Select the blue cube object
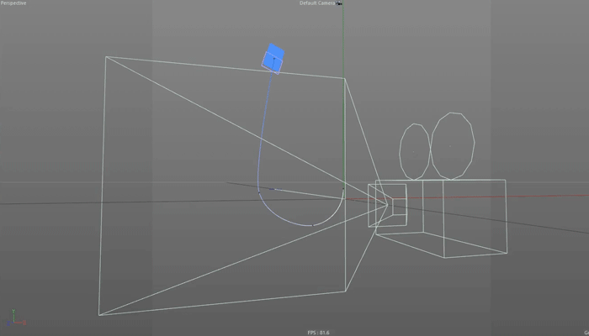589x336 pixels. pos(273,58)
